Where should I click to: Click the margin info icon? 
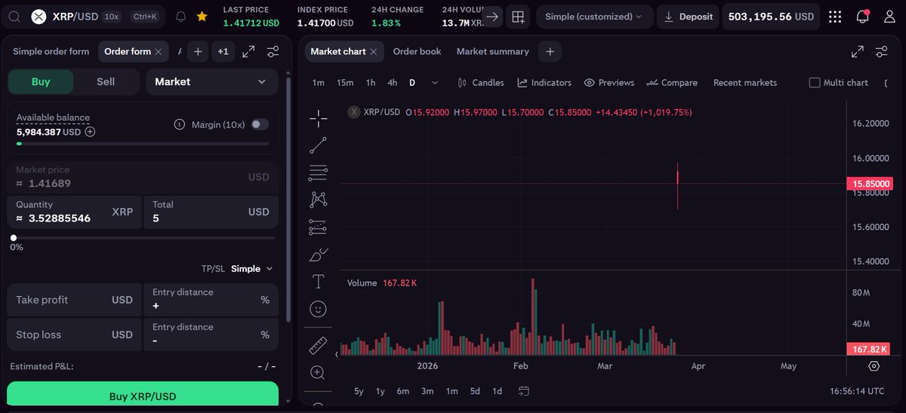click(180, 124)
